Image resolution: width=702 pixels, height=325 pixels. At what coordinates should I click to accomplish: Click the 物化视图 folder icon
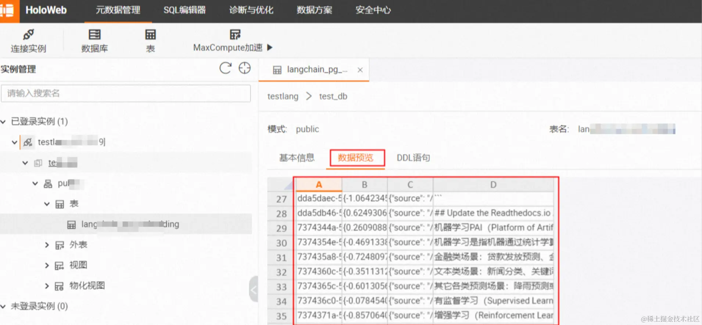[x=59, y=286]
